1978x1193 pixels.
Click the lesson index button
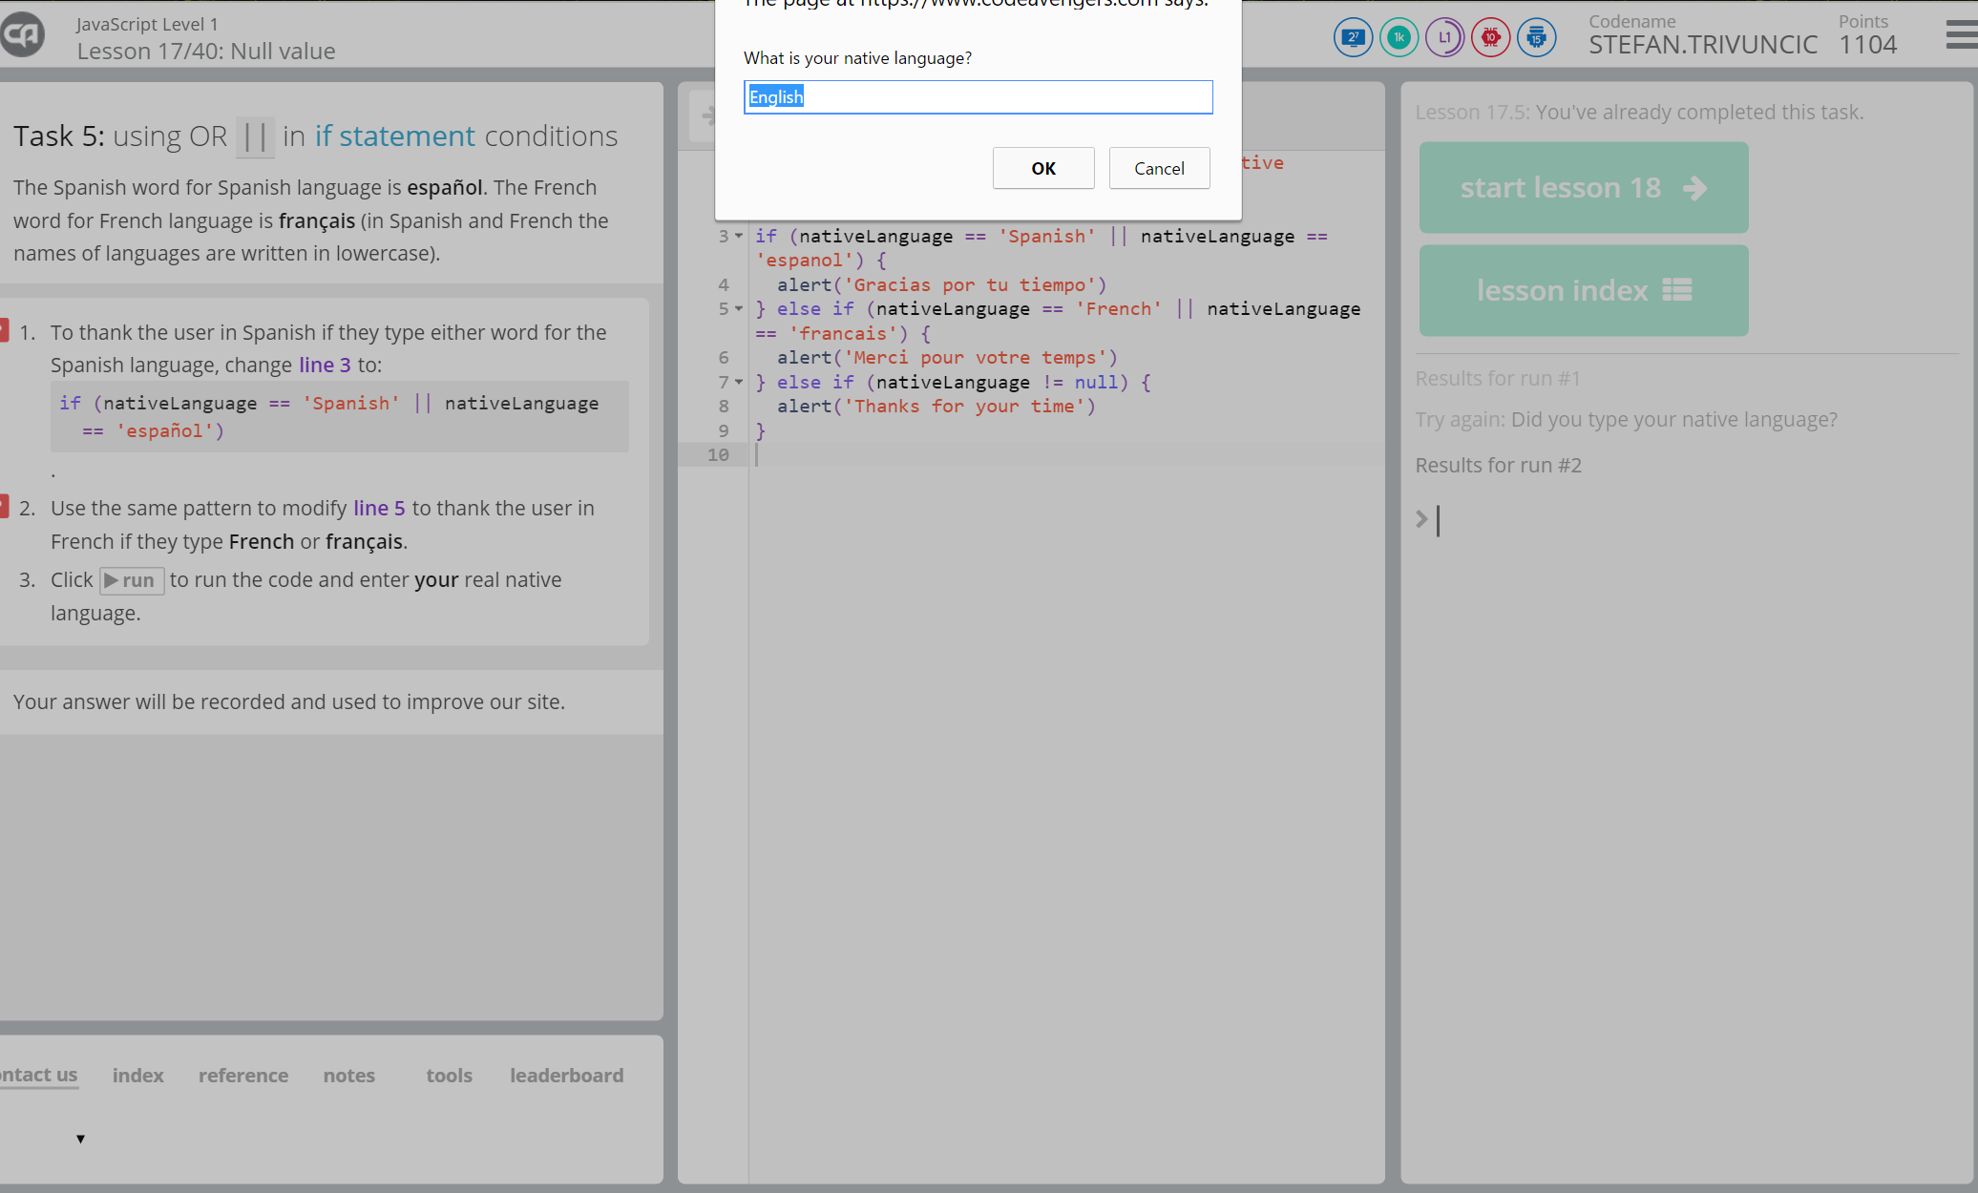tap(1583, 290)
